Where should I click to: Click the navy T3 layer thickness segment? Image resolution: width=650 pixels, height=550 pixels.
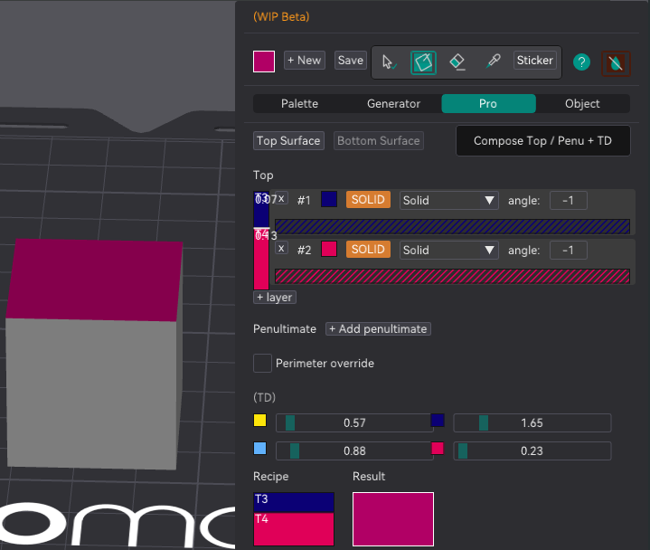click(261, 210)
